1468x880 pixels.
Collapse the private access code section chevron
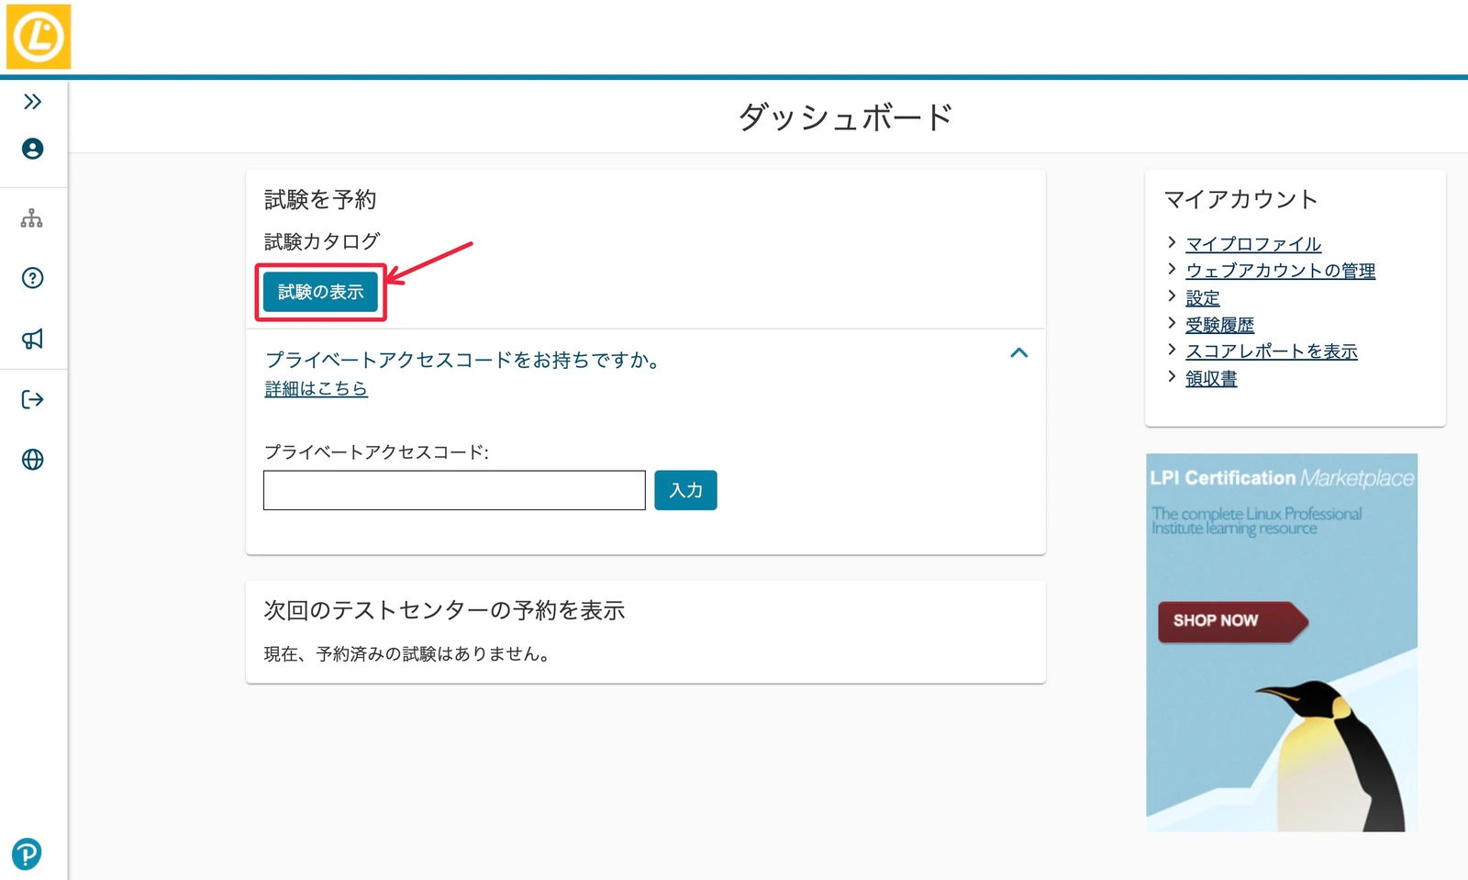[1018, 353]
